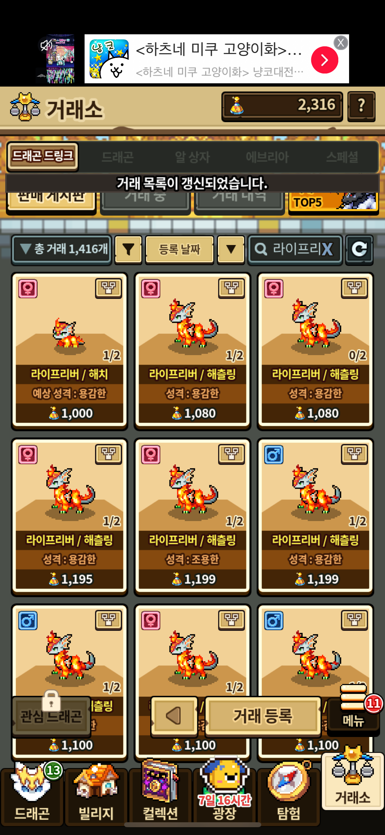Image resolution: width=385 pixels, height=835 pixels.
Task: Tap the 거래 등록 button
Action: (x=263, y=716)
